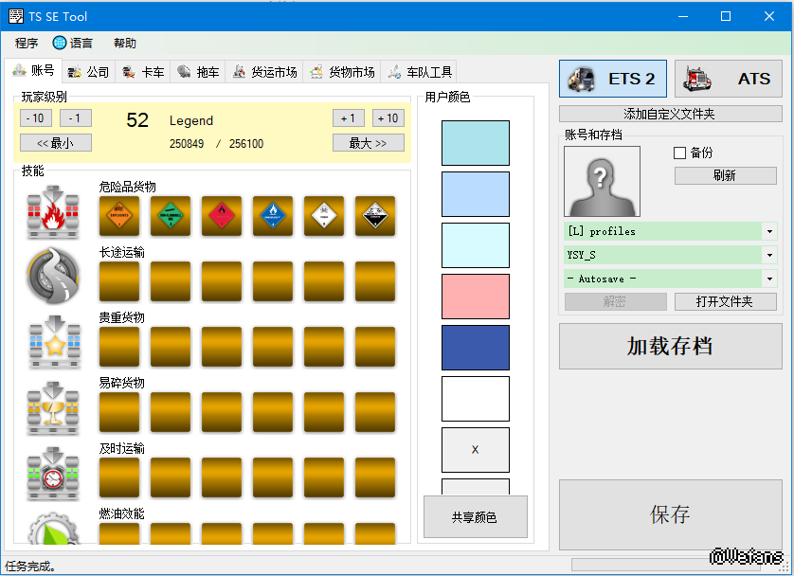Screen dimensions: 794x576
Task: Toggle last 贵重货物 skill level square
Action: 375,347
